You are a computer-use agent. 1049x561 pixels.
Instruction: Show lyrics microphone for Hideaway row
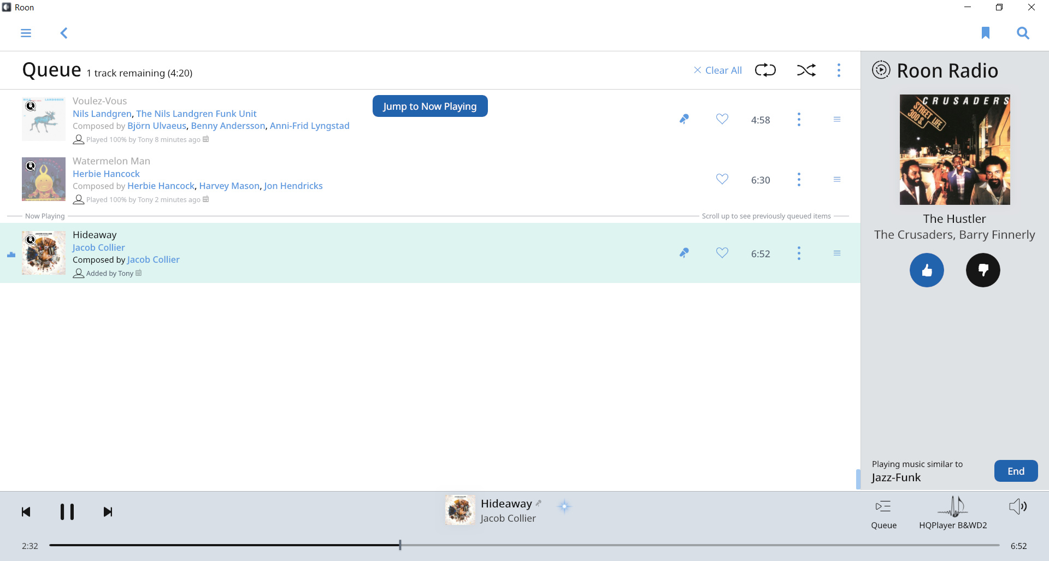click(683, 253)
